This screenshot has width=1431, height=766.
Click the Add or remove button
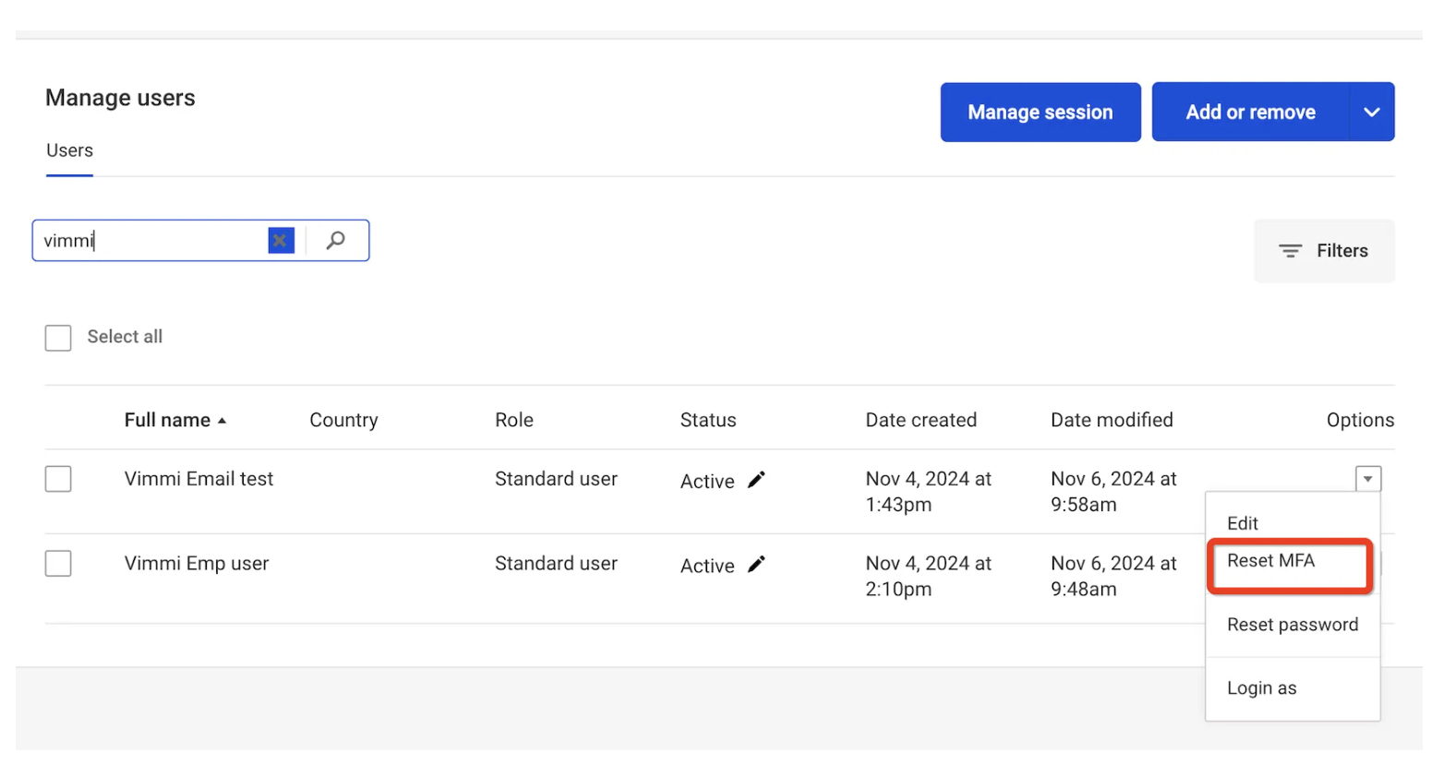click(1252, 112)
